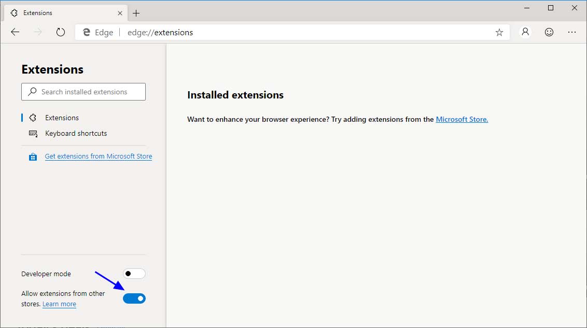Viewport: 587px width, 328px height.
Task: Click the Edge logo in address bar
Action: (x=86, y=32)
